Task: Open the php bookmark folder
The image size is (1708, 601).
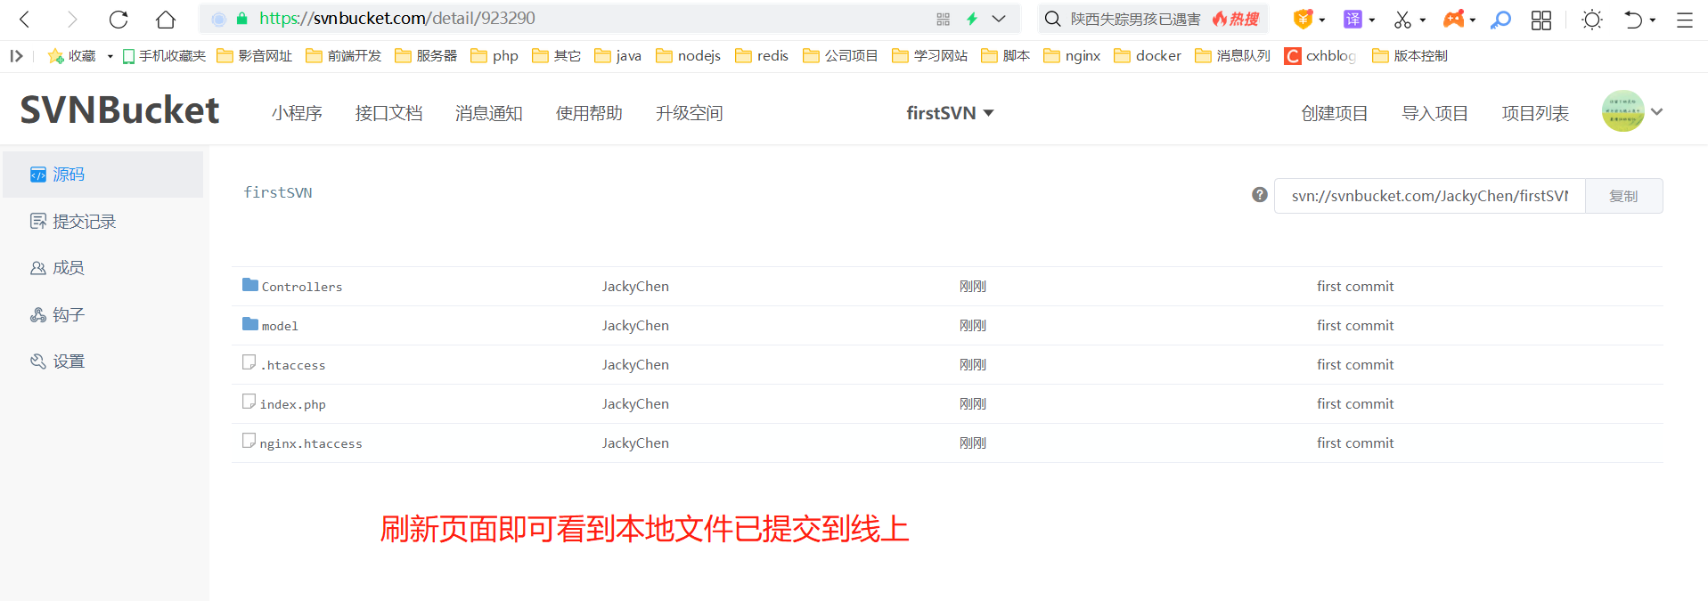Action: coord(494,56)
